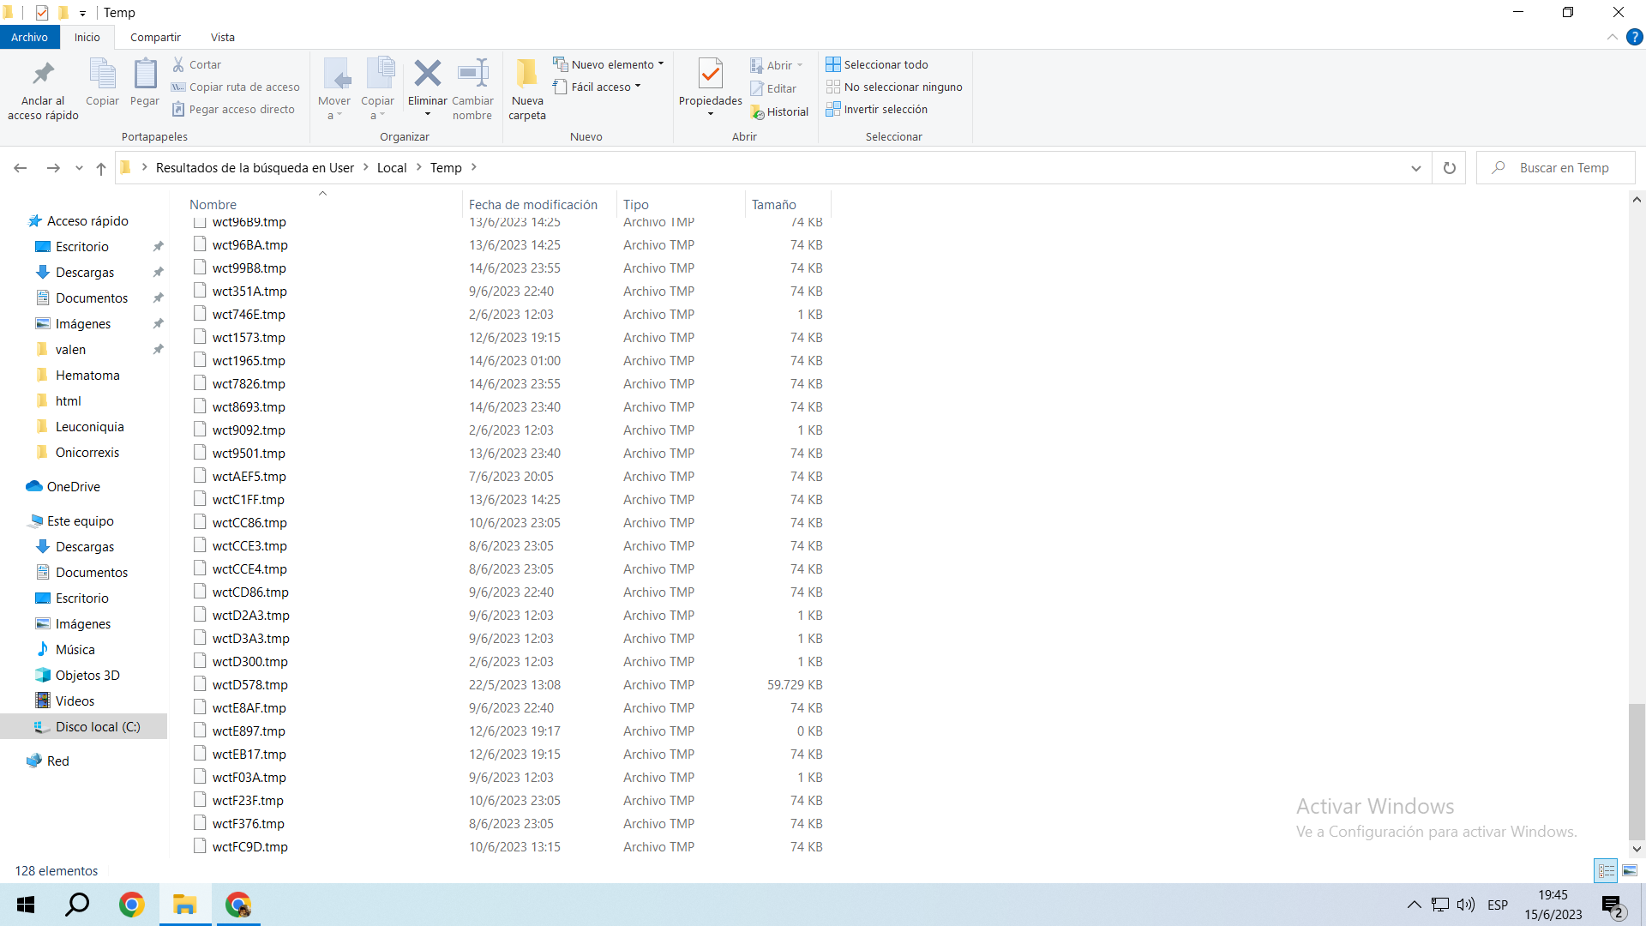1646x926 pixels.
Task: Click the Pegar icon in ribbon
Action: (145, 82)
